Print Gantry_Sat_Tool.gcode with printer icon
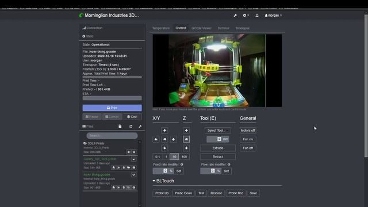368x207 pixels. (134, 167)
